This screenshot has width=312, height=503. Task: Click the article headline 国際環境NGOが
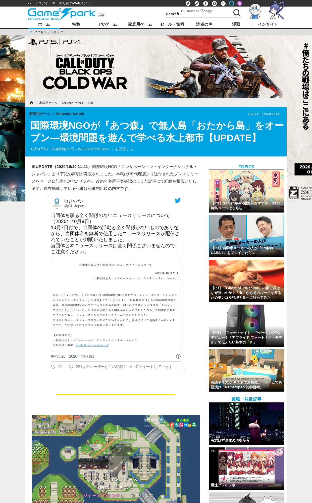[x=157, y=132]
